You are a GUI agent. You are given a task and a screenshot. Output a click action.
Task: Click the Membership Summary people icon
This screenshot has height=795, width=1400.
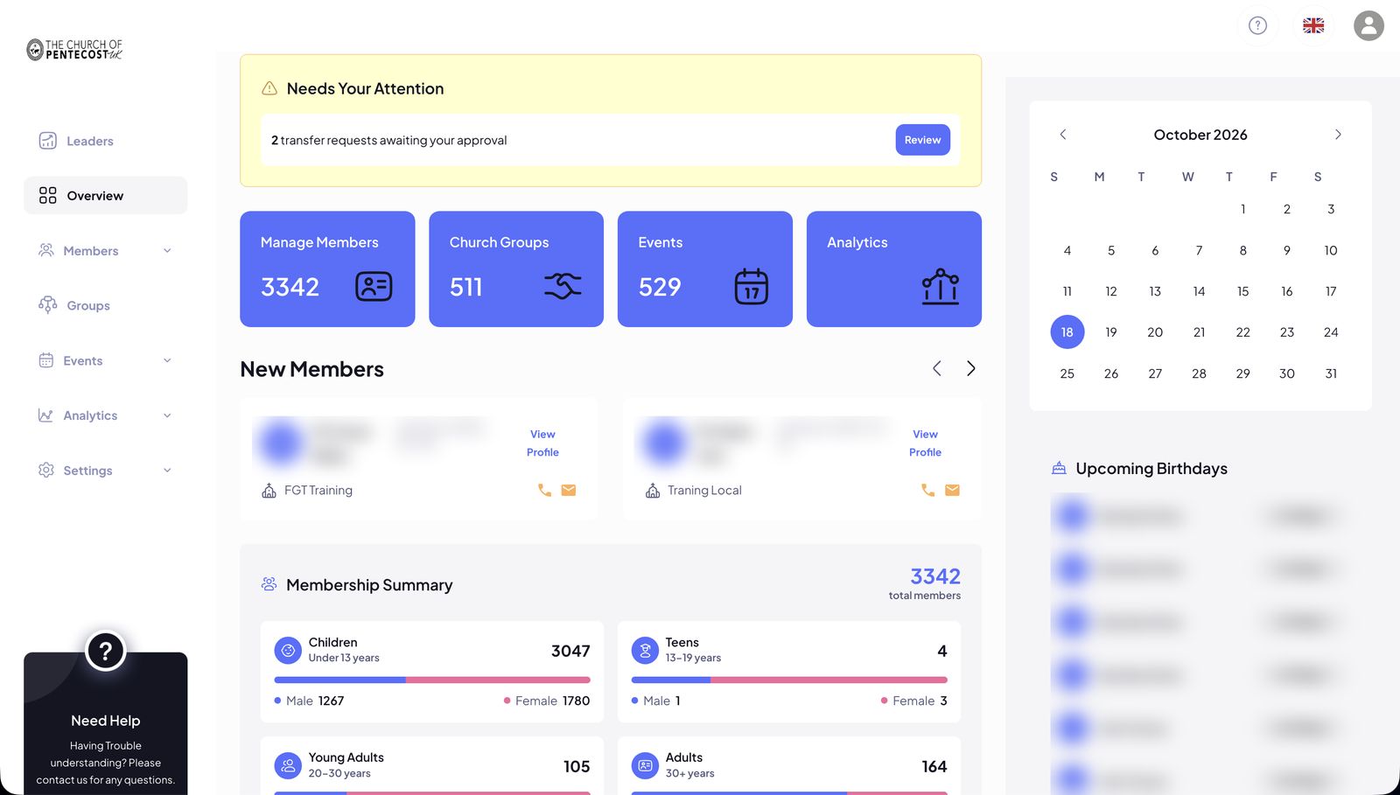(x=269, y=584)
